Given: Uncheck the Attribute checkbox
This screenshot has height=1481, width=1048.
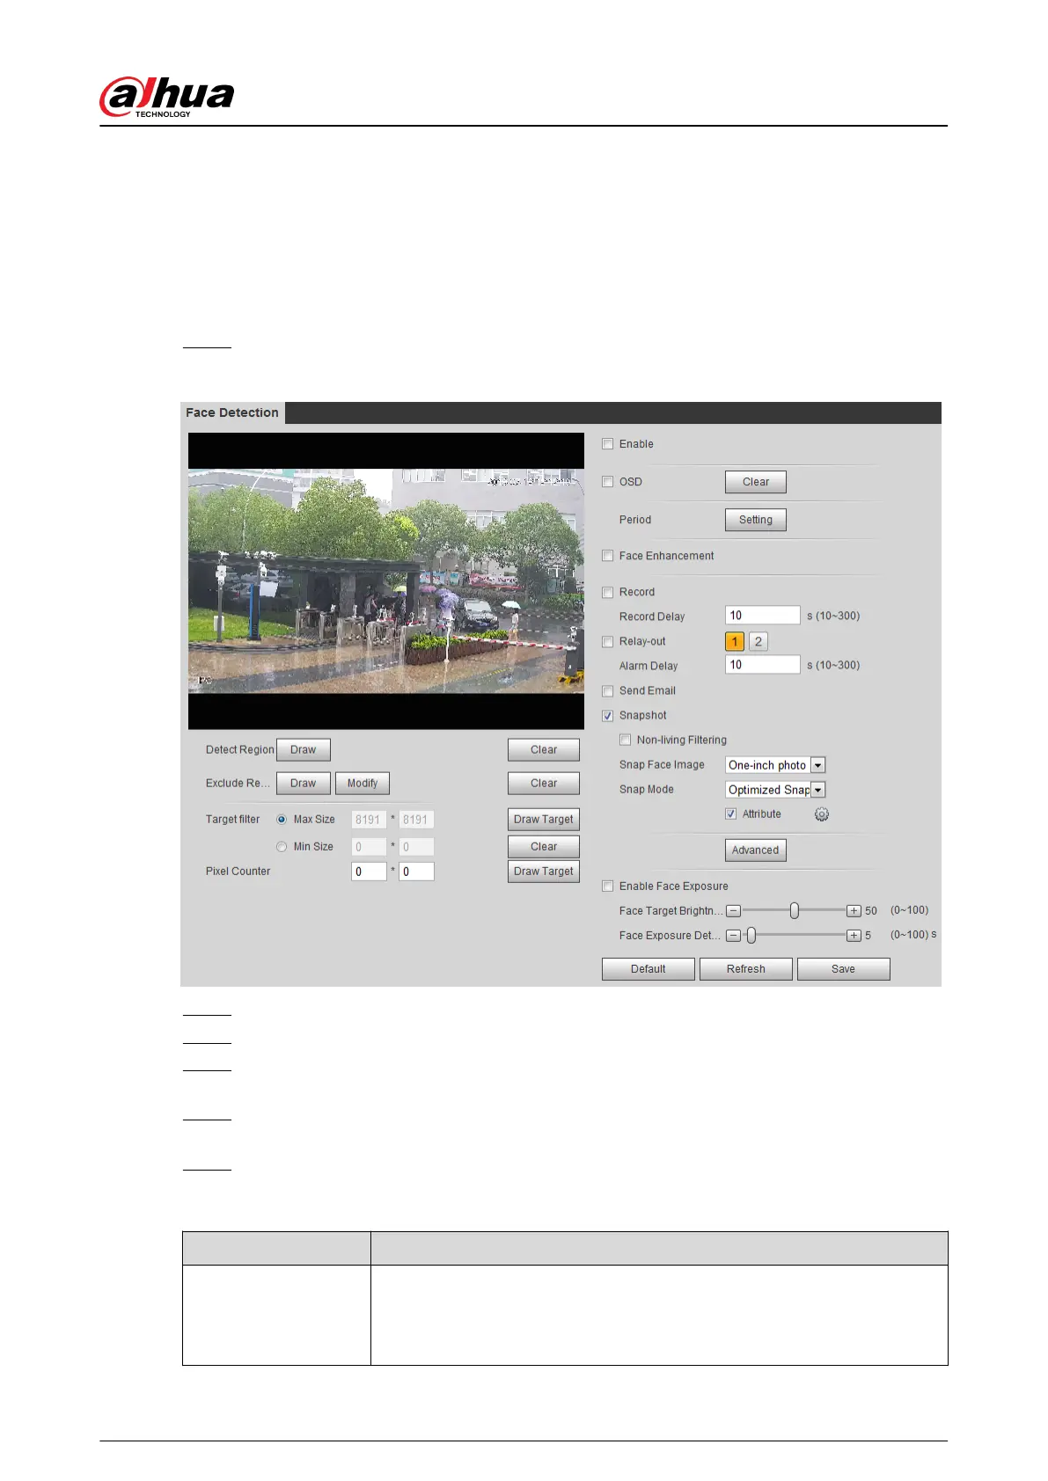Looking at the screenshot, I should click(x=730, y=813).
